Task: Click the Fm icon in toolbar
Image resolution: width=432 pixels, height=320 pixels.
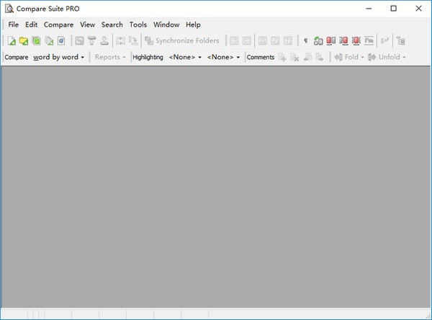Action: click(369, 41)
